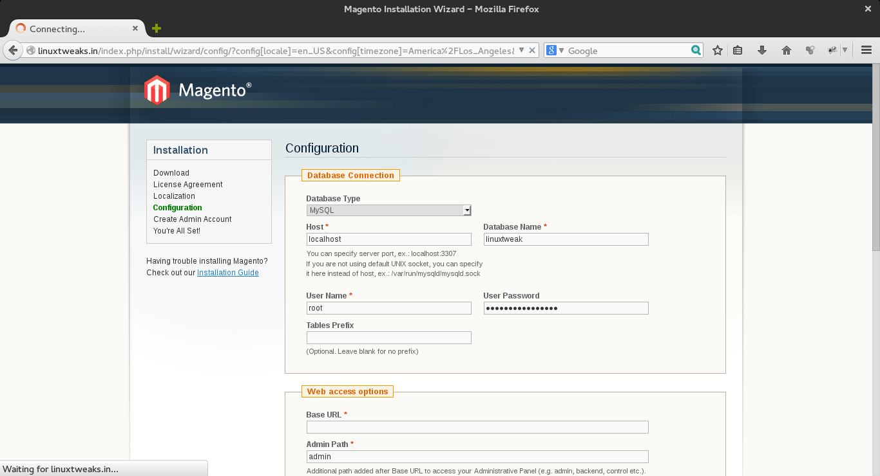Click the browser Back arrow button
This screenshot has height=476, width=880.
12,50
